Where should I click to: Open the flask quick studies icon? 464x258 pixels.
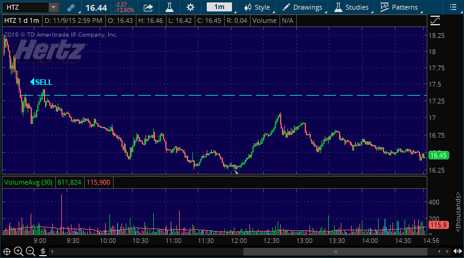pos(169,7)
